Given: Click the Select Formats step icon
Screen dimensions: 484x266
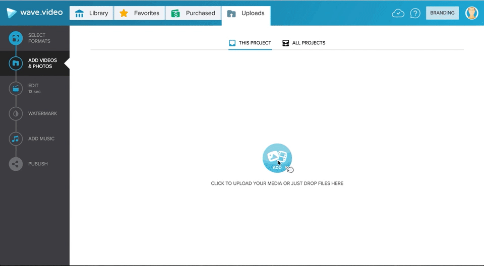Looking at the screenshot, I should tap(16, 38).
